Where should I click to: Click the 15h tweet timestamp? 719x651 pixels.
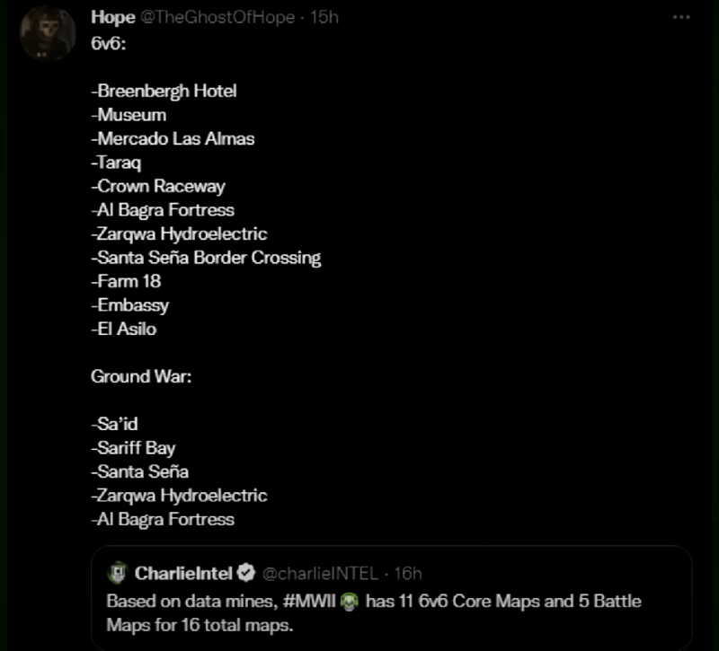point(324,18)
